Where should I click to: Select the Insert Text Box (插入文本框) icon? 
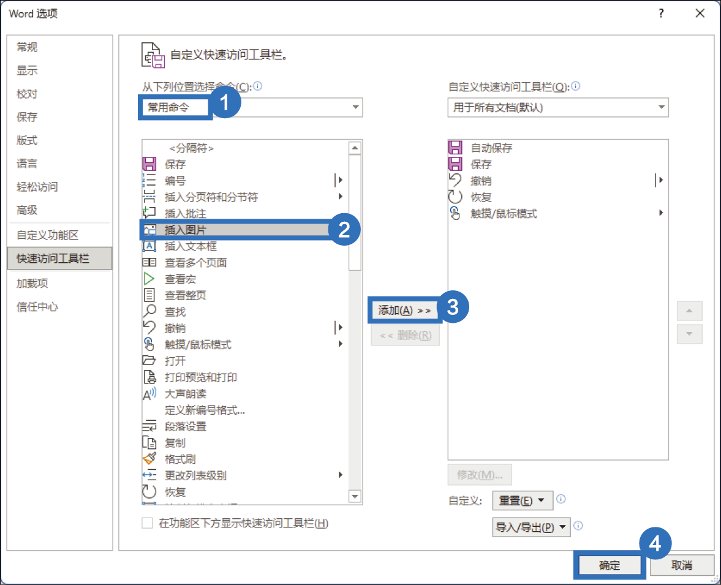point(149,246)
